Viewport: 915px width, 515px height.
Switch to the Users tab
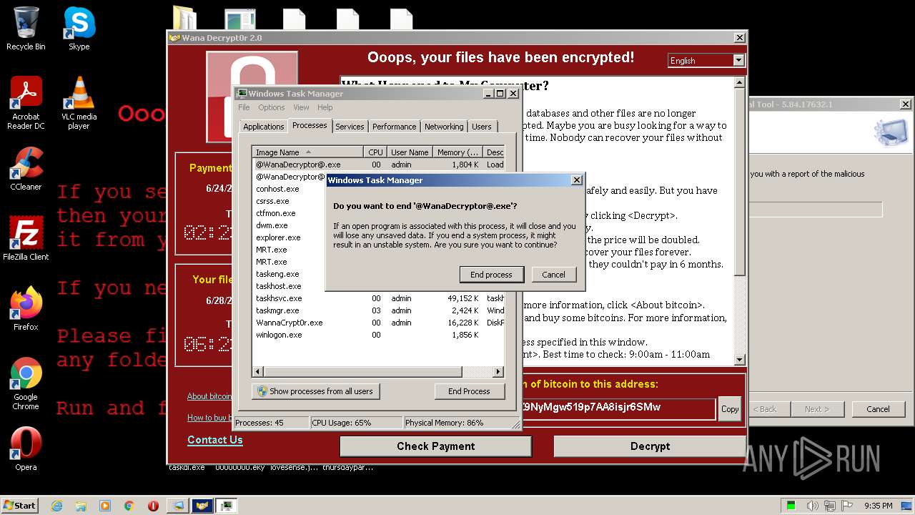[482, 127]
